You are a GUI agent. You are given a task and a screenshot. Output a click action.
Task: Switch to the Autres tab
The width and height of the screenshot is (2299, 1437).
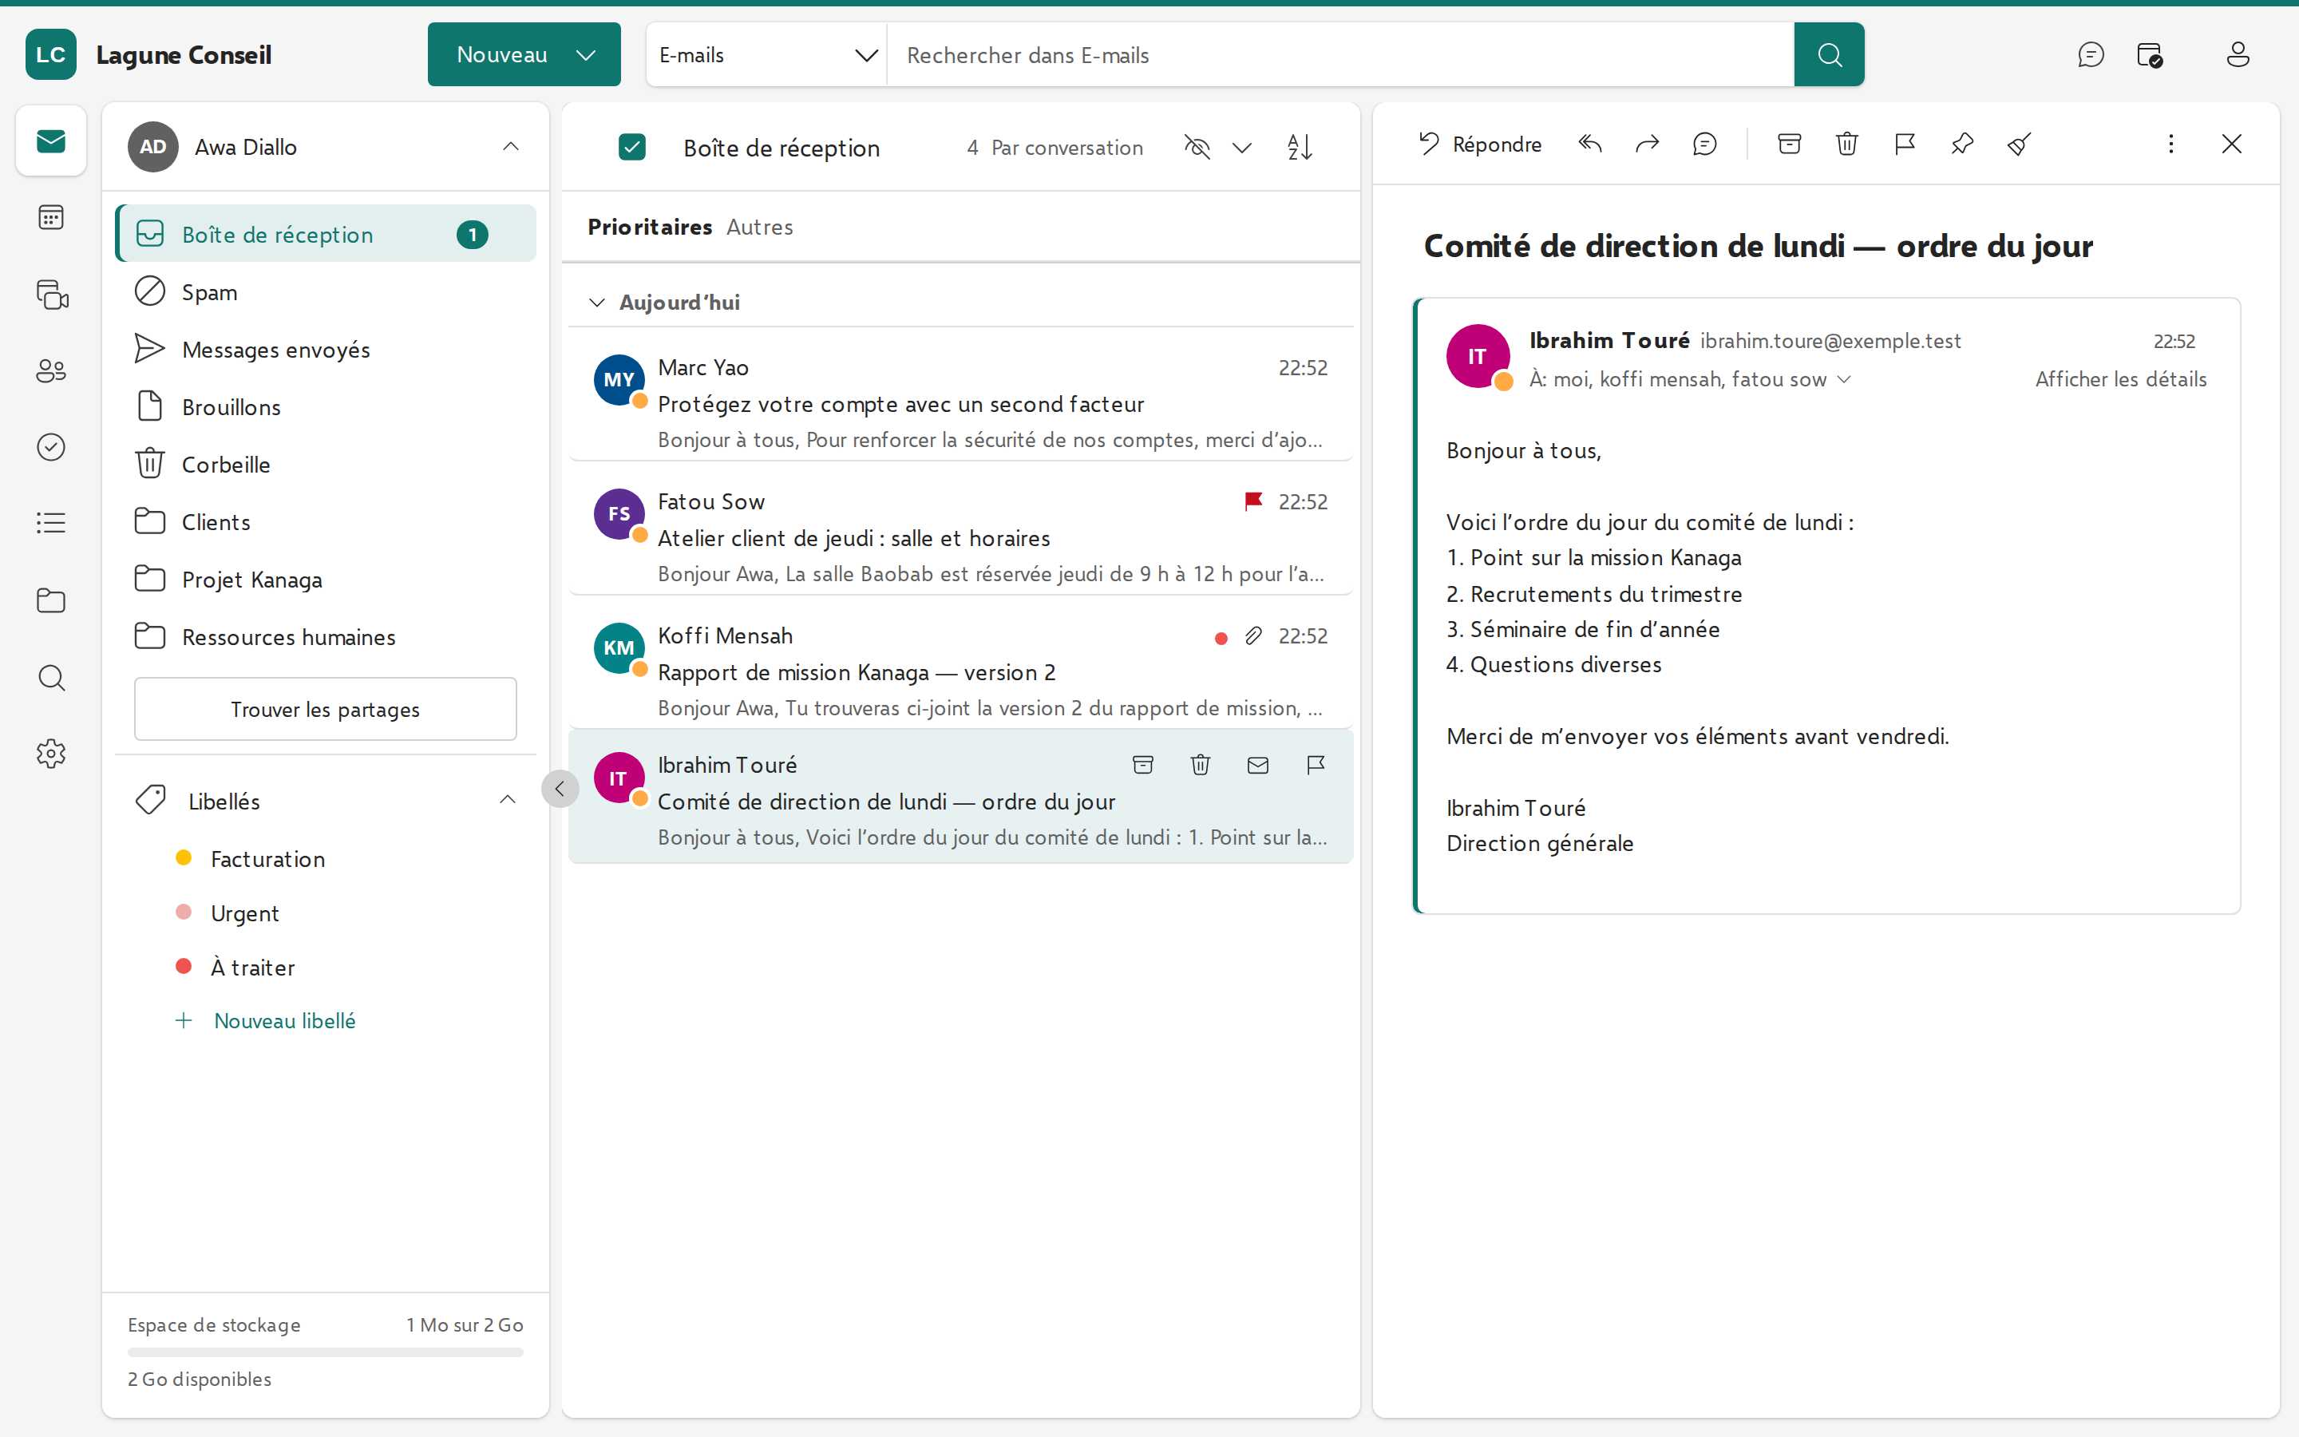(x=760, y=228)
